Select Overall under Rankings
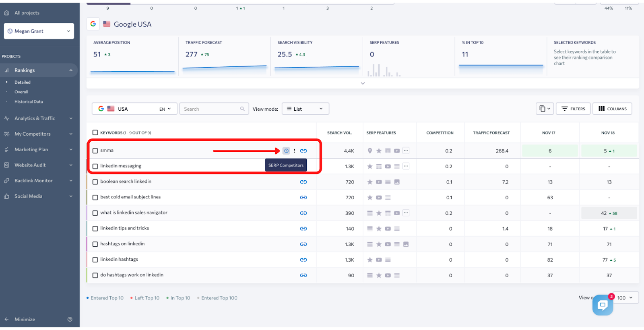644x330 pixels. click(21, 92)
